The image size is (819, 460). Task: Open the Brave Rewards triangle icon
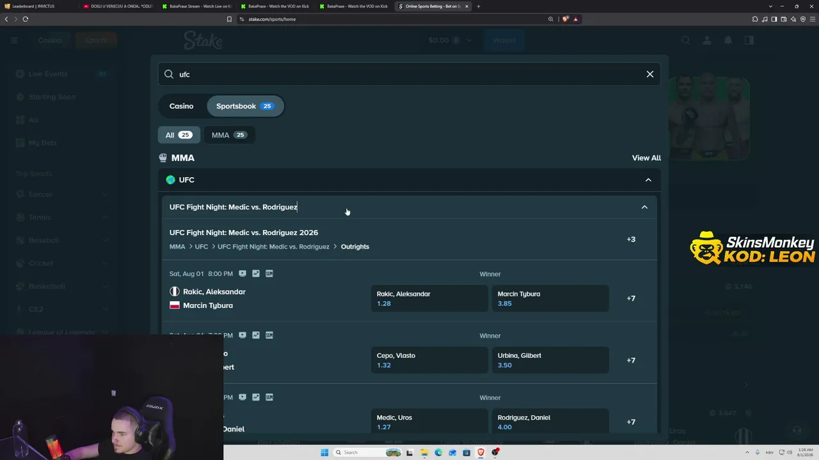(x=575, y=19)
